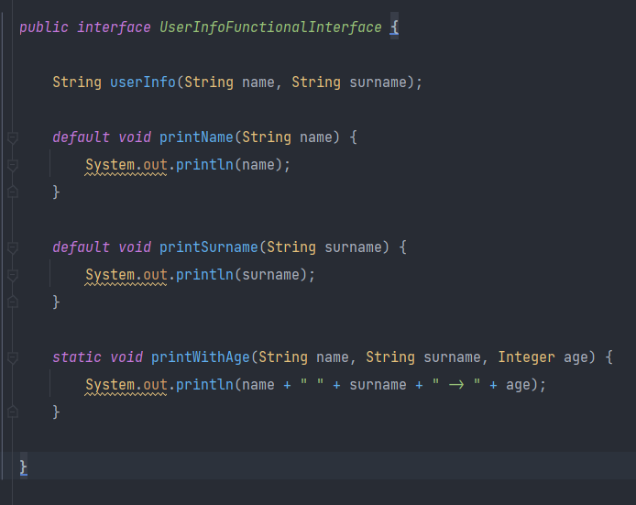The image size is (636, 505).
Task: Click the fold-end marker at printName's closing brace
Action: point(13,192)
